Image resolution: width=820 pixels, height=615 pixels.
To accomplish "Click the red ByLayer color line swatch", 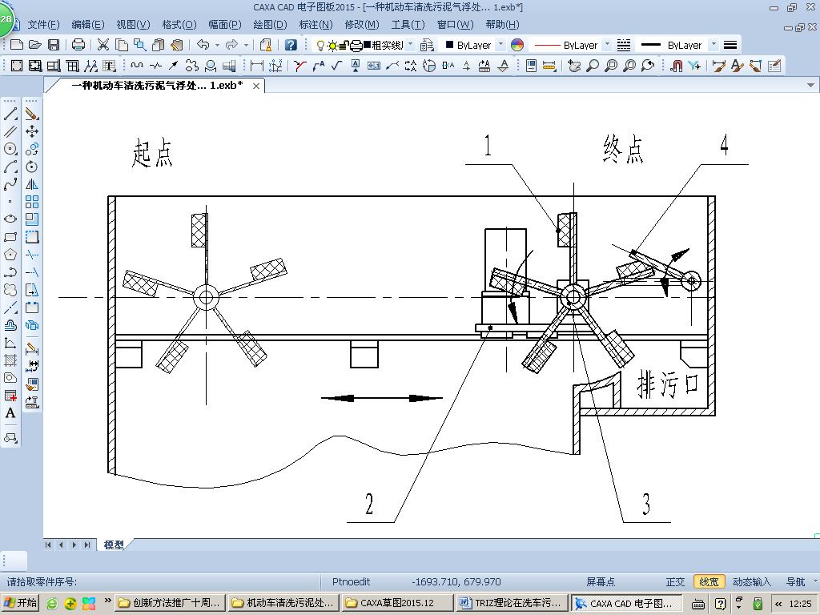I will click(x=548, y=46).
